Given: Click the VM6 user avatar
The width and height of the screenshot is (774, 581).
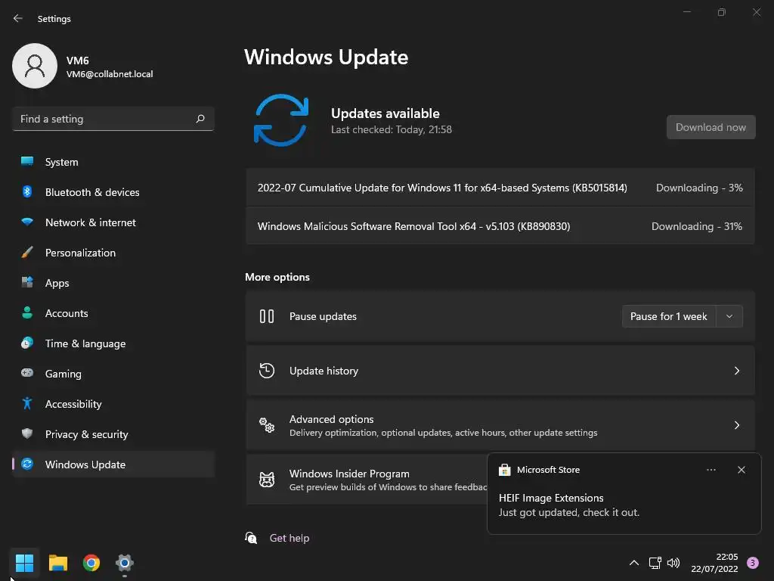Looking at the screenshot, I should (35, 66).
